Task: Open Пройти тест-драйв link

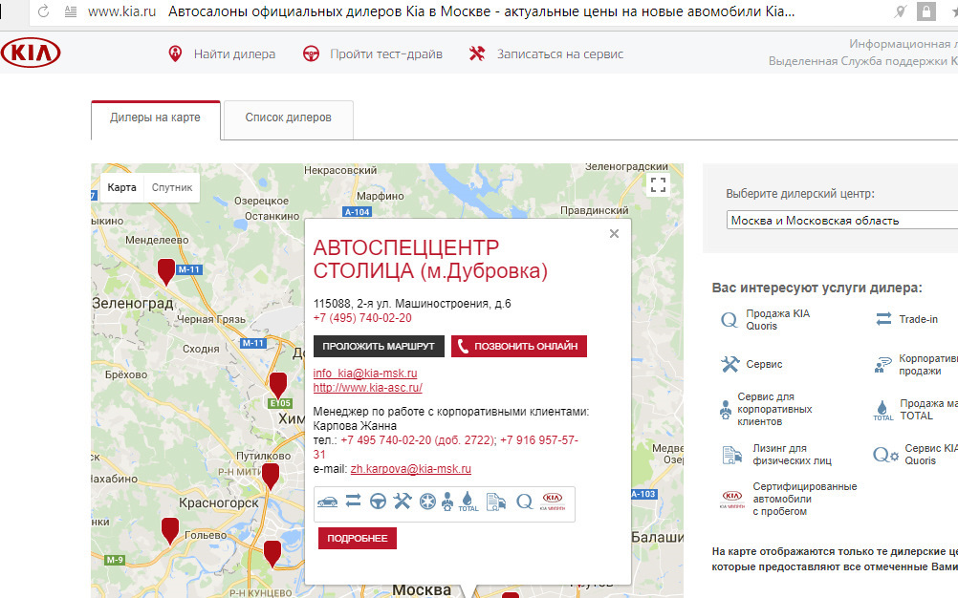Action: click(386, 53)
